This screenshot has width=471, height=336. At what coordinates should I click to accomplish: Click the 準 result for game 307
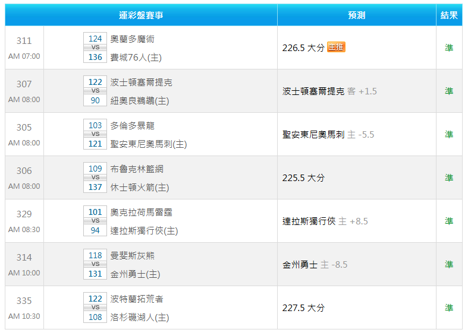tap(449, 91)
